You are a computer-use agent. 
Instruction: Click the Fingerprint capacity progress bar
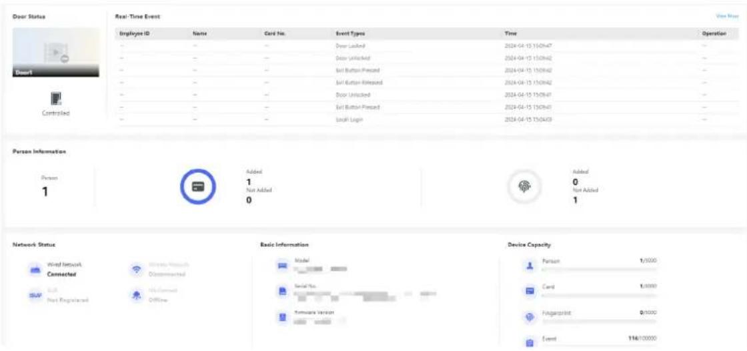click(600, 321)
